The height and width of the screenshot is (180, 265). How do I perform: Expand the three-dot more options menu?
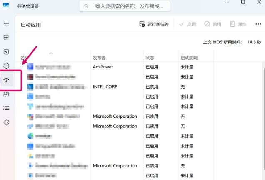258,24
